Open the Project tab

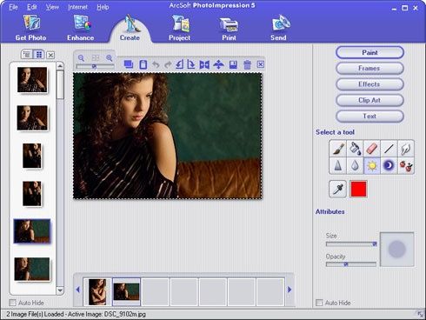coord(180,28)
